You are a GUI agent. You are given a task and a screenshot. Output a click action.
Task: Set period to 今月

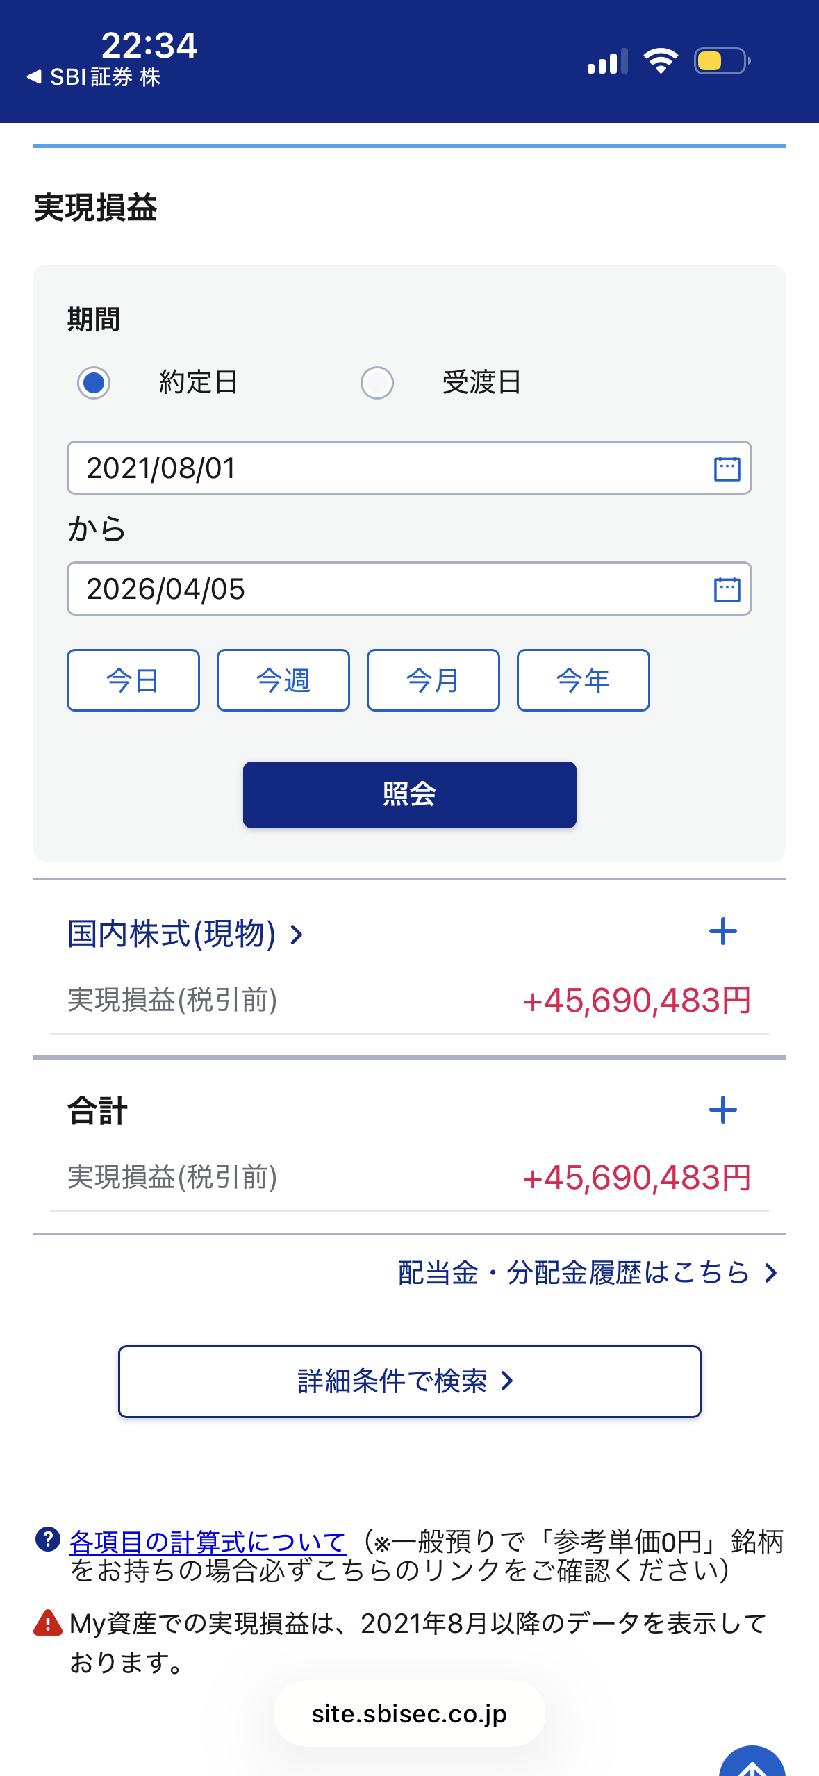(433, 680)
